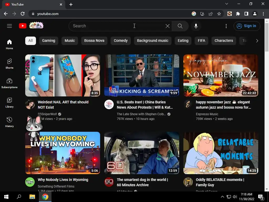Bookmark this page with star icon
Viewport: 269px width, 202px height.
click(219, 14)
